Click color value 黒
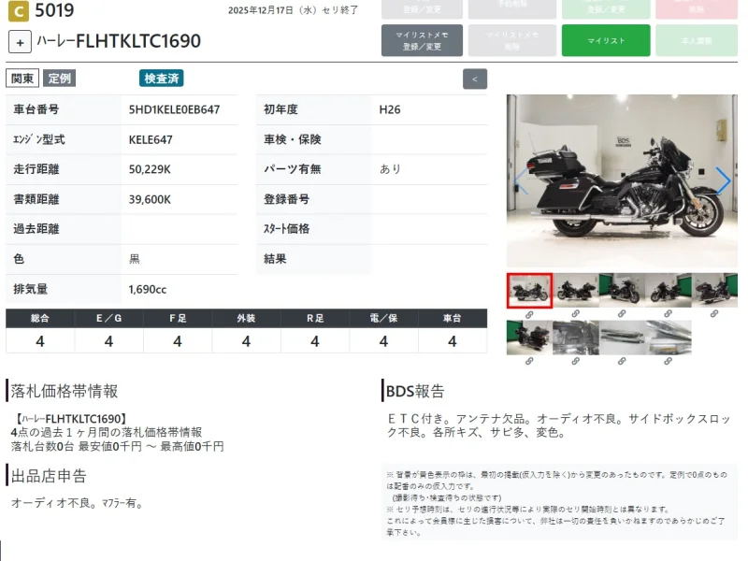748x561 pixels. click(x=135, y=259)
